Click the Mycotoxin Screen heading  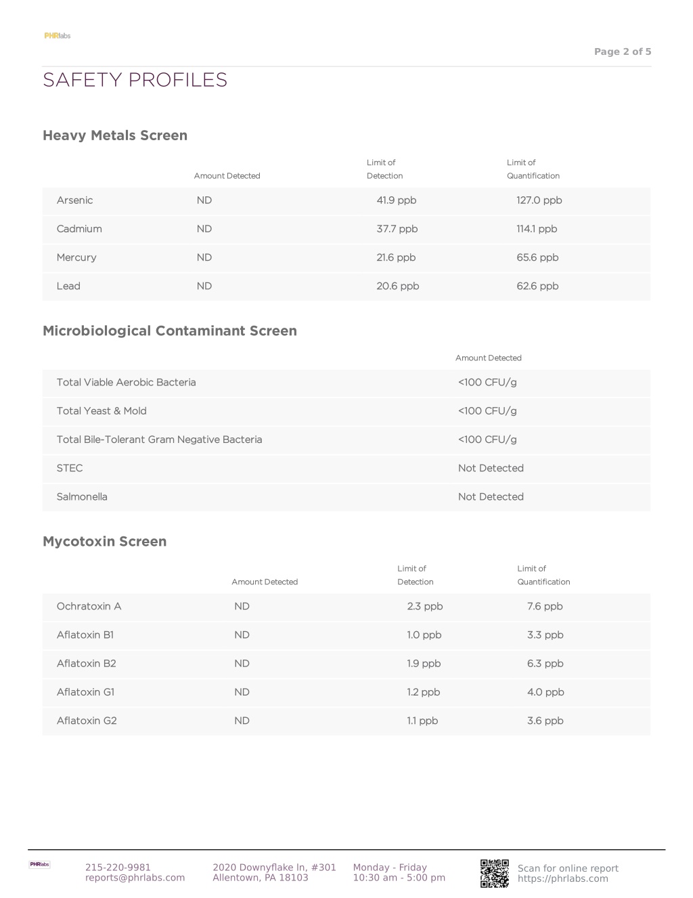[x=105, y=542]
